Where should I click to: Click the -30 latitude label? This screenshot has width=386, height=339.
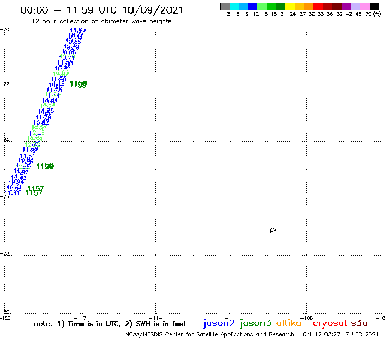[x=5, y=312]
